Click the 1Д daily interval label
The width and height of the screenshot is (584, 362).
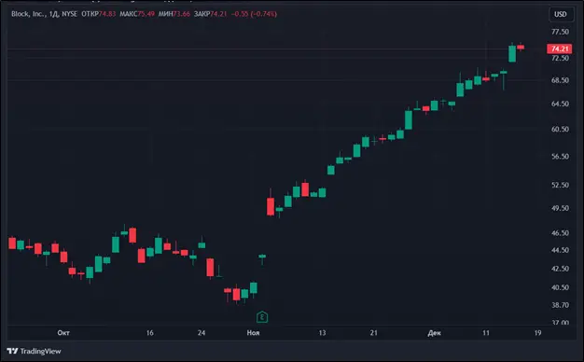[x=53, y=14]
